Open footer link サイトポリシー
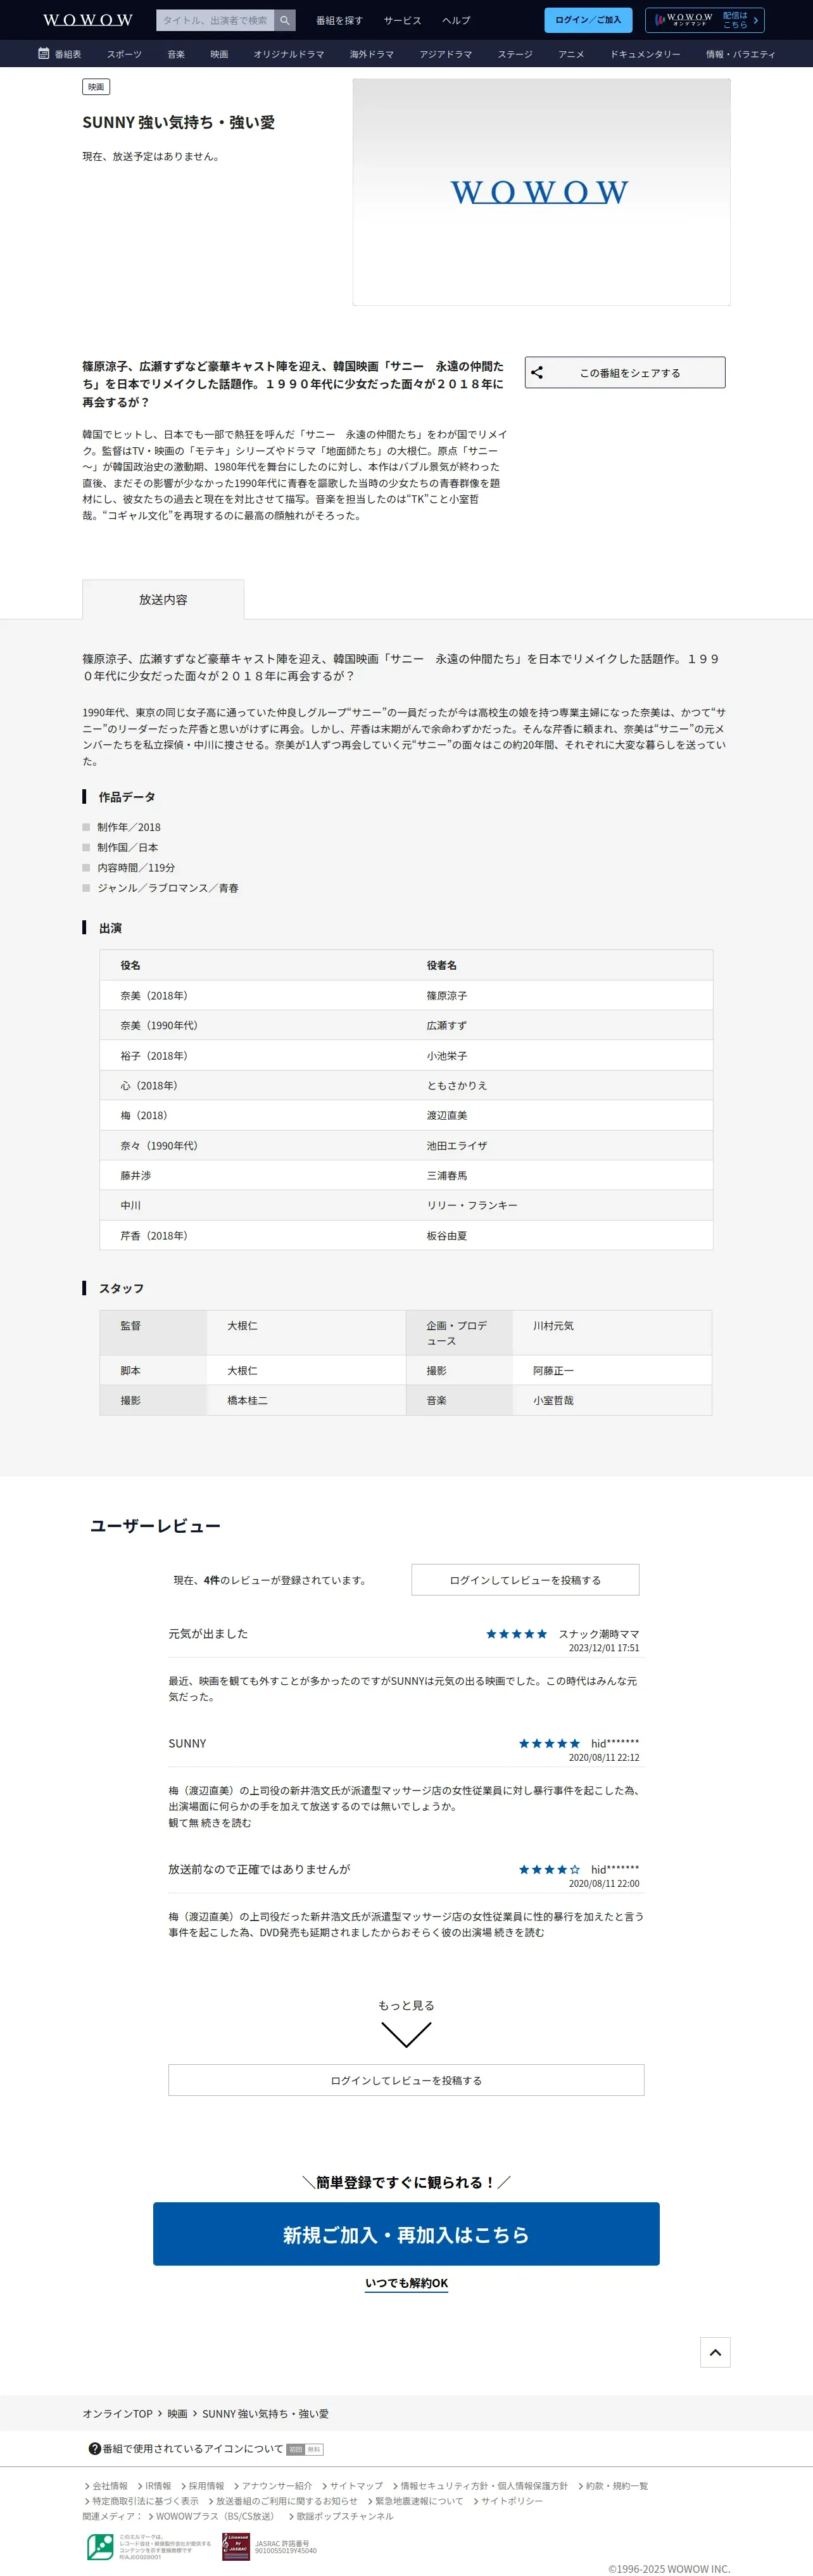 (x=512, y=2501)
